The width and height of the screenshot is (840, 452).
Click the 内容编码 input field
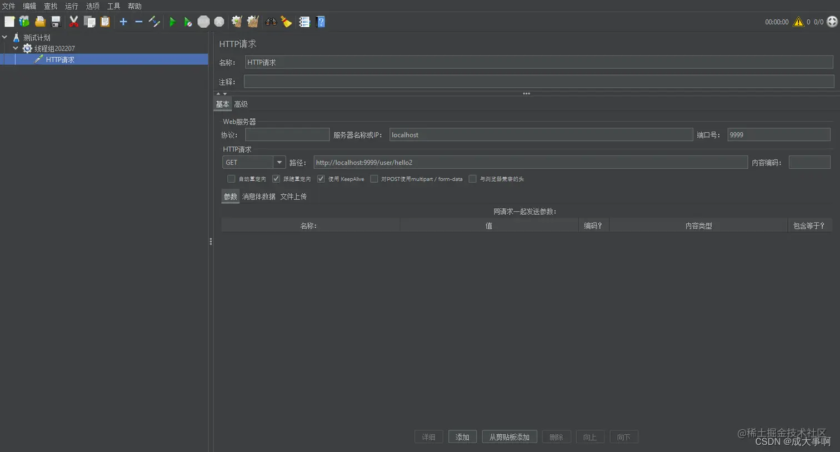809,162
